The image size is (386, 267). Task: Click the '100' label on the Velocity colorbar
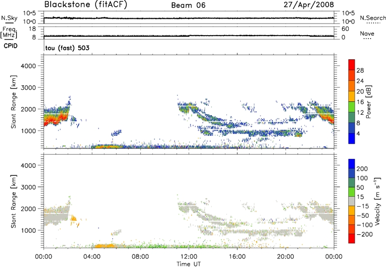(362, 178)
